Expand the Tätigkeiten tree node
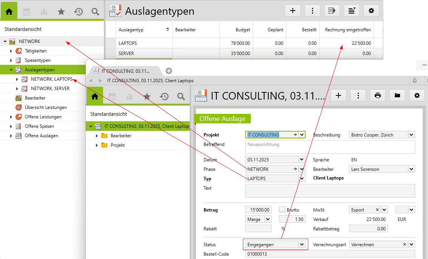This screenshot has height=259, width=428. (x=11, y=51)
